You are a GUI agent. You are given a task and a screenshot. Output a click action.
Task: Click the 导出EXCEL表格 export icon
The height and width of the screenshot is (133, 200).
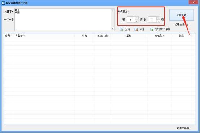tap(152, 29)
